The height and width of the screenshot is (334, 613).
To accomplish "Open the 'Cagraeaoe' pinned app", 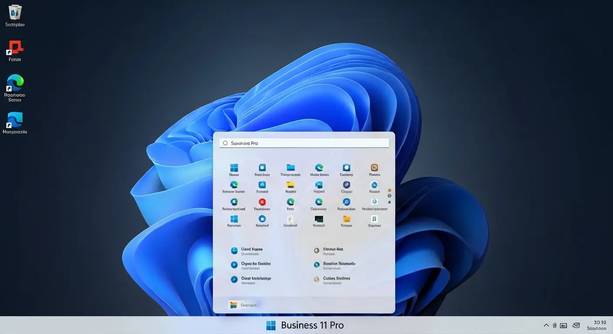I will (x=319, y=205).
